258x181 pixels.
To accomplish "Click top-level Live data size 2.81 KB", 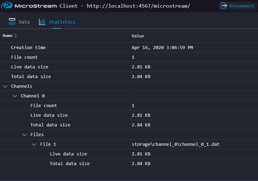I will tap(141, 67).
